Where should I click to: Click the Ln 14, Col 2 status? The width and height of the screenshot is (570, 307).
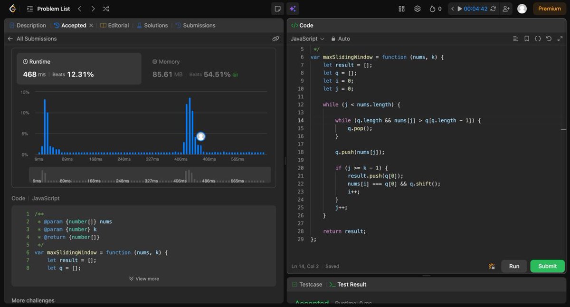click(x=305, y=266)
